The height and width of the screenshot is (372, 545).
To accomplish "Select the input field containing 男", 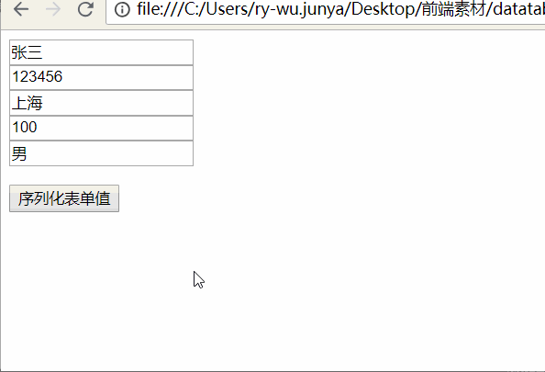I will pyautogui.click(x=101, y=153).
